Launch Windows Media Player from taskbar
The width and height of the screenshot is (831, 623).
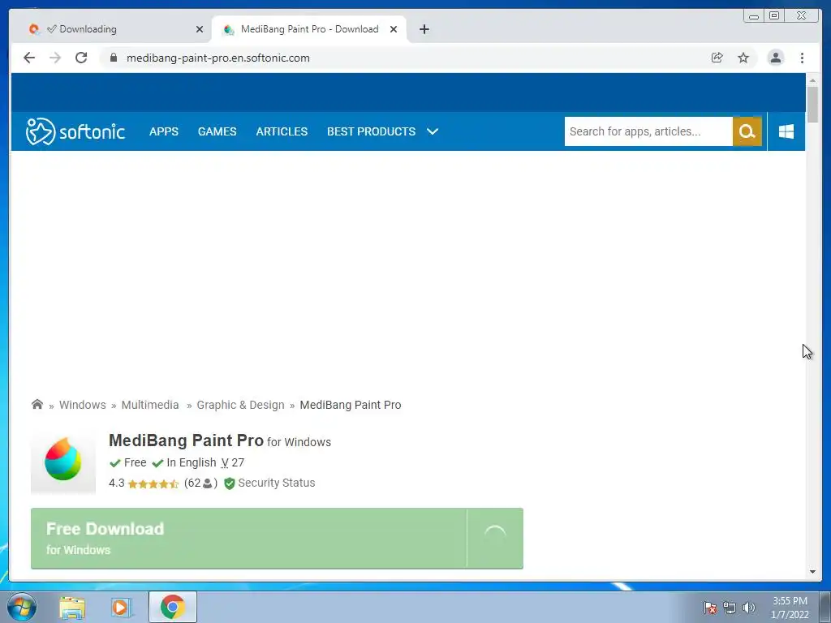click(121, 607)
